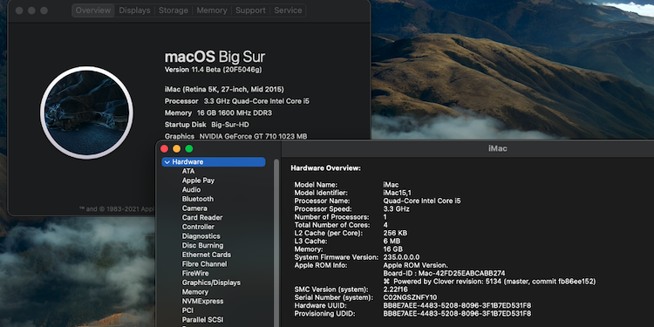Click Memory 16 GB 1600 MHz DDR3 line
Screen dimensions: 654x327
click(218, 112)
